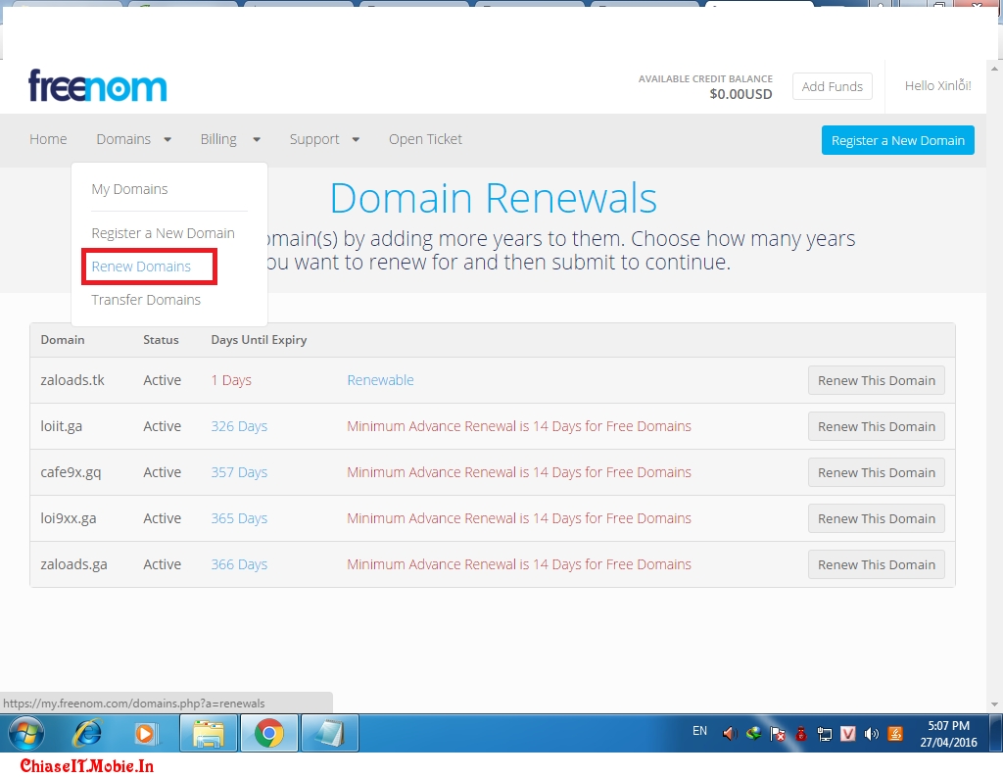The width and height of the screenshot is (1003, 777).
Task: Click the blue Register a New Domain button
Action: [x=898, y=140]
